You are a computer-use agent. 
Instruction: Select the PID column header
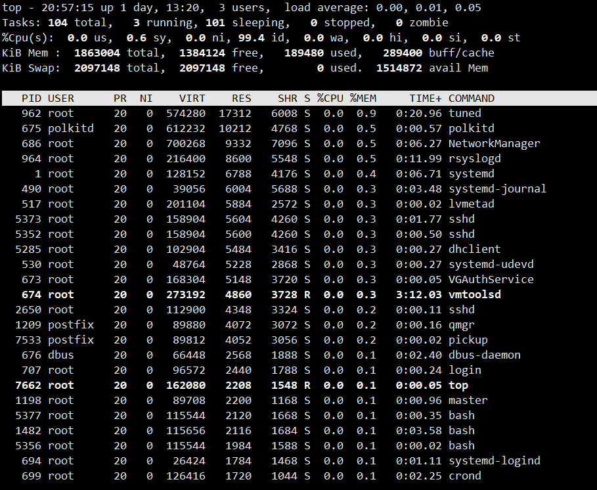[32, 99]
